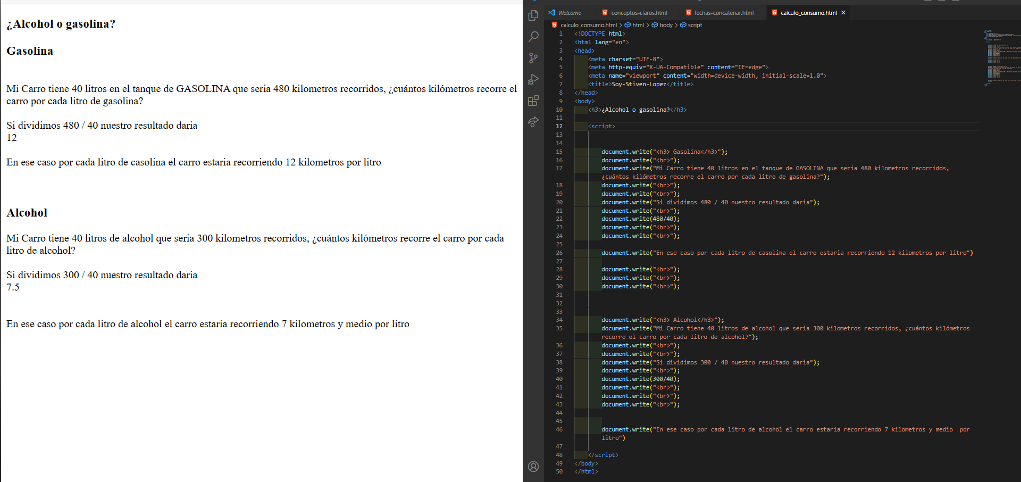Click the HTML file icon on fechas-concatenar.html tab
This screenshot has width=1021, height=482.
tap(688, 13)
